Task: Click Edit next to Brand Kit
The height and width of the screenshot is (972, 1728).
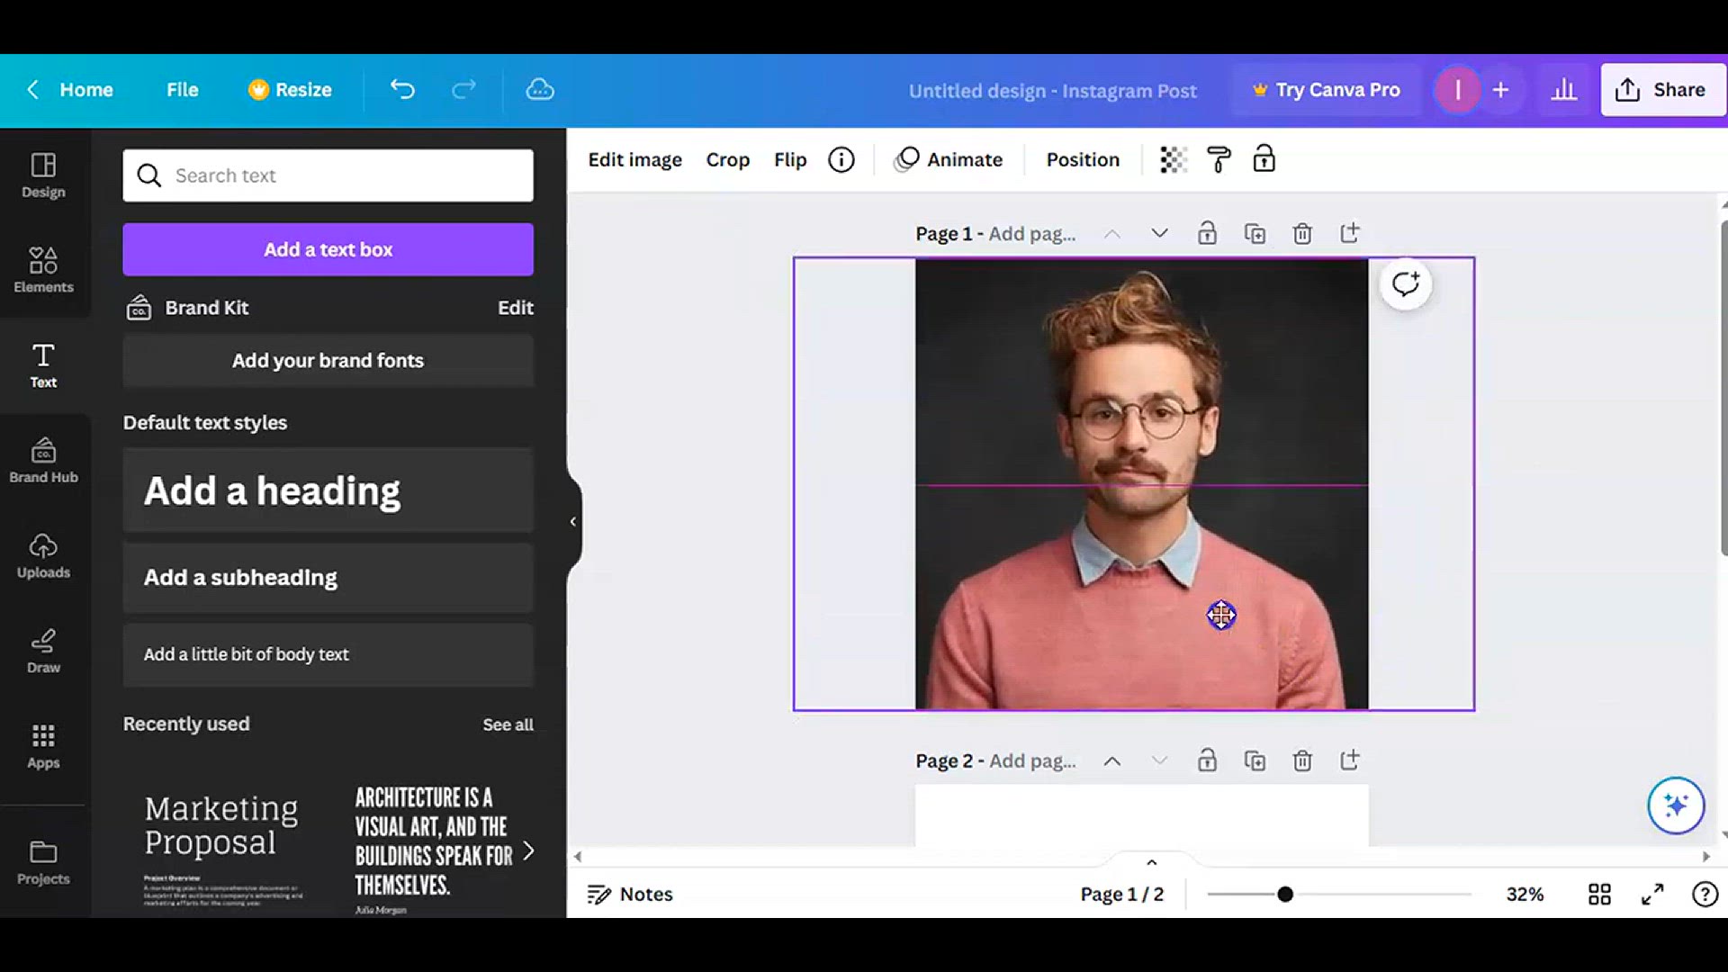Action: click(x=515, y=308)
